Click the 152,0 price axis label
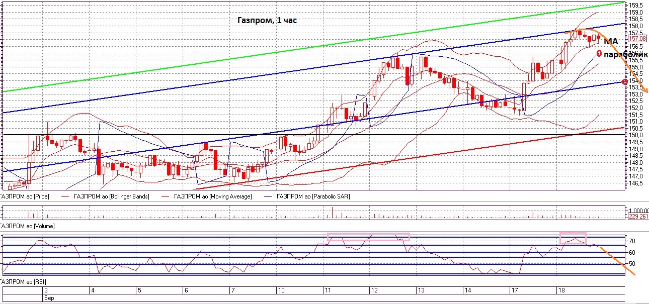 (x=635, y=108)
